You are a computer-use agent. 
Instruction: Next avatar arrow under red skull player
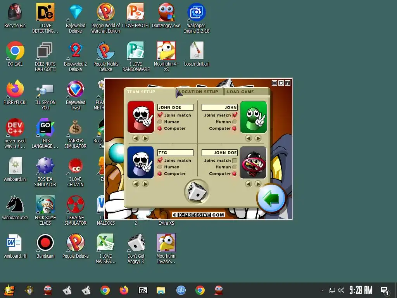(145, 138)
